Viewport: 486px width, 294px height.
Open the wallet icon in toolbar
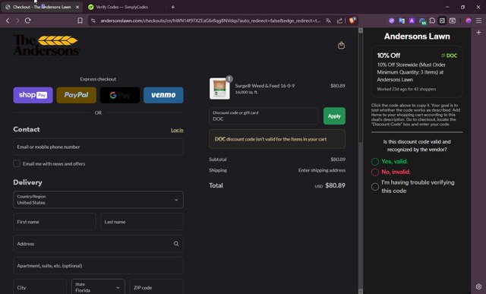pyautogui.click(x=453, y=21)
